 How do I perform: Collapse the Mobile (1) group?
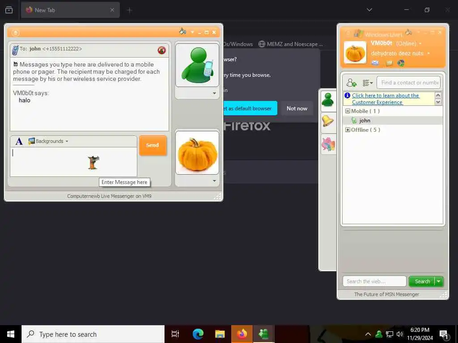[x=348, y=111]
